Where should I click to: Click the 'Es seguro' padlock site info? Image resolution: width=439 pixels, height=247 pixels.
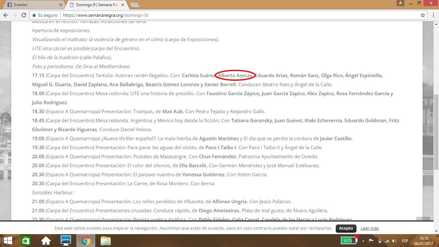45,15
